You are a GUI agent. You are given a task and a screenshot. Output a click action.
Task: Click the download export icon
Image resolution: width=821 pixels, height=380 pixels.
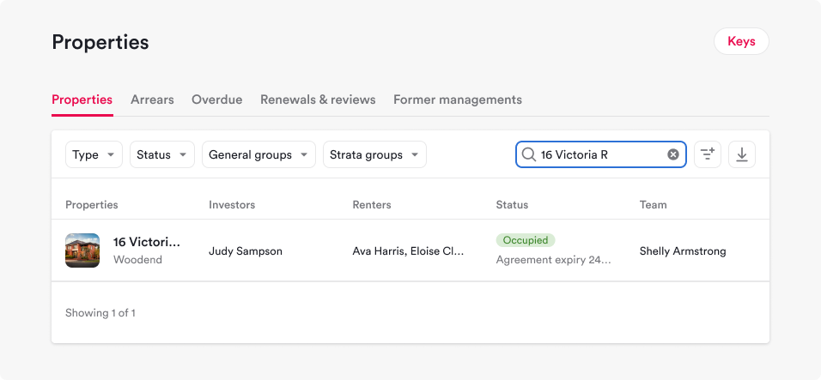pos(742,154)
